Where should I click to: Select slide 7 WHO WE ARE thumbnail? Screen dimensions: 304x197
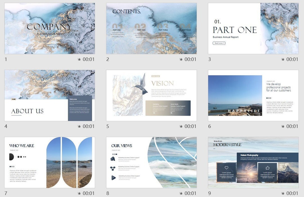point(50,162)
